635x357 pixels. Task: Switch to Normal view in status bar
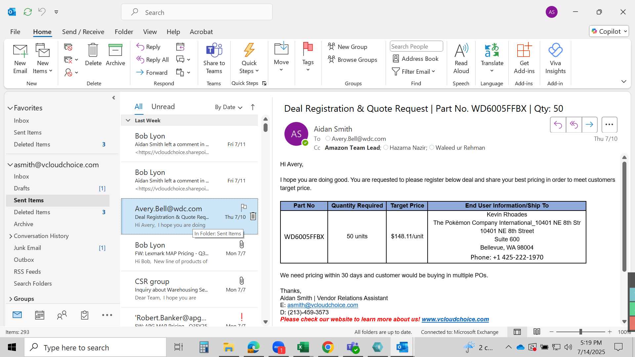coord(517,332)
